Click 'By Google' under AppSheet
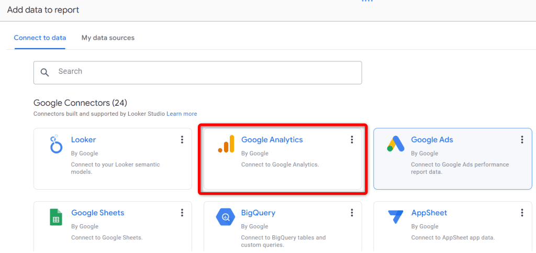Screen dimensions: 536x253 tap(425, 226)
